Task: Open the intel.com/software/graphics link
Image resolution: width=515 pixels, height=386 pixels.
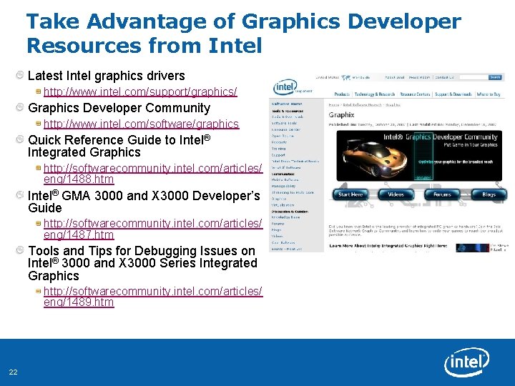Action: [141, 124]
